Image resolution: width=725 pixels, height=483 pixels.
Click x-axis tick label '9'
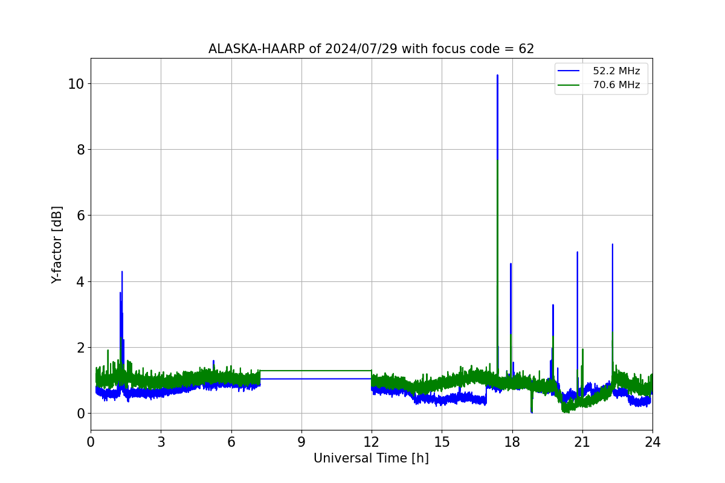coord(301,441)
